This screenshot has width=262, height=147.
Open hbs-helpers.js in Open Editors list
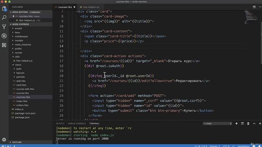click(27, 20)
